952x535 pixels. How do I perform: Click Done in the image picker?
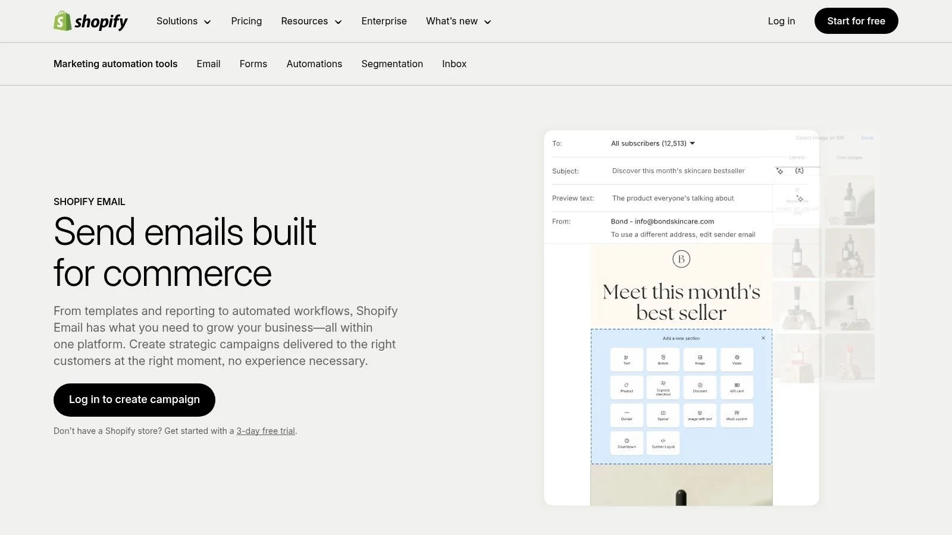point(867,138)
